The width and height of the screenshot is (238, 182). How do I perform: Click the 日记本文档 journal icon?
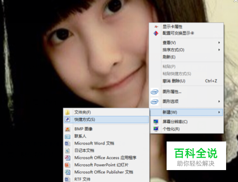tap(68, 151)
